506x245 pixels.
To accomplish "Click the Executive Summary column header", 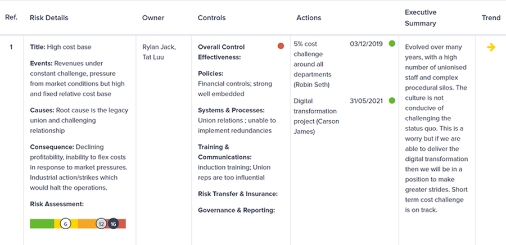I will 421,18.
